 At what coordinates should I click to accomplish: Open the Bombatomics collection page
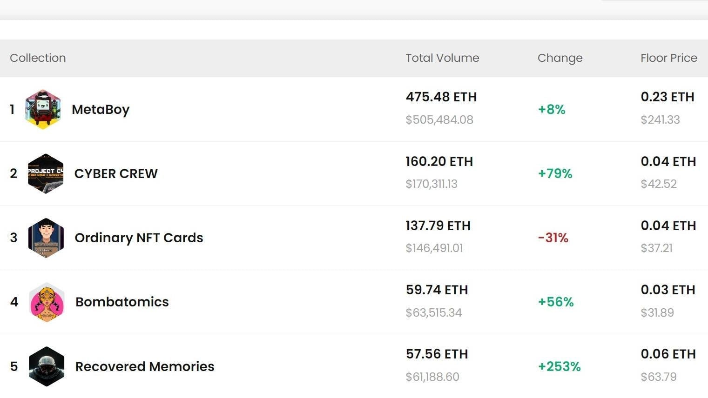(122, 302)
